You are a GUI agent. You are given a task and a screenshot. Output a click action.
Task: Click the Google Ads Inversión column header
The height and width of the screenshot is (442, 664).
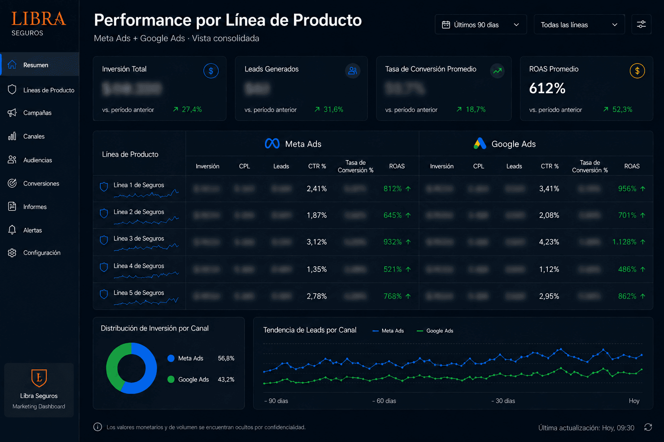[441, 166]
